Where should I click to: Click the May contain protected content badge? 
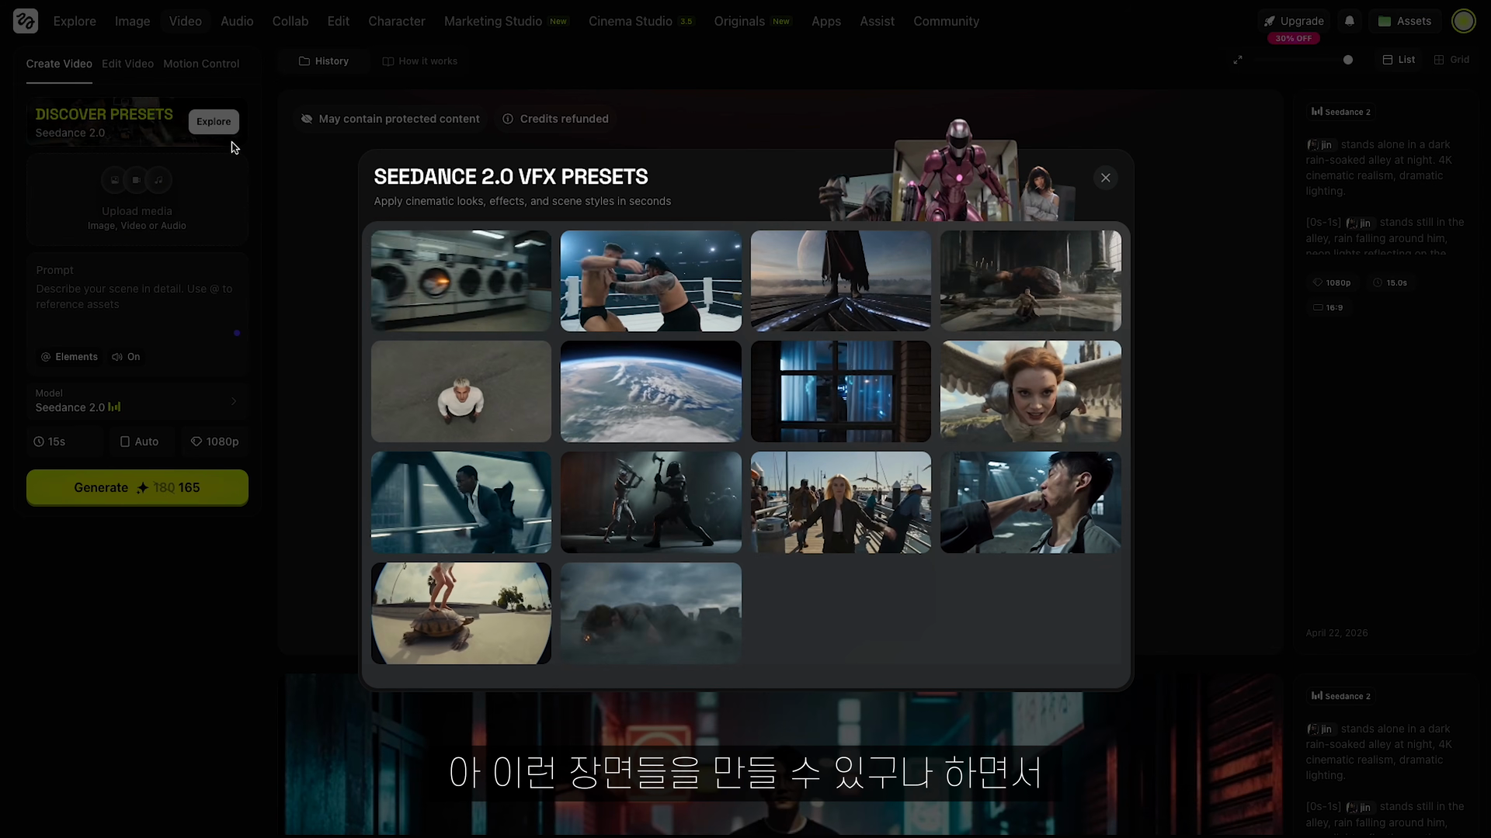pyautogui.click(x=391, y=119)
